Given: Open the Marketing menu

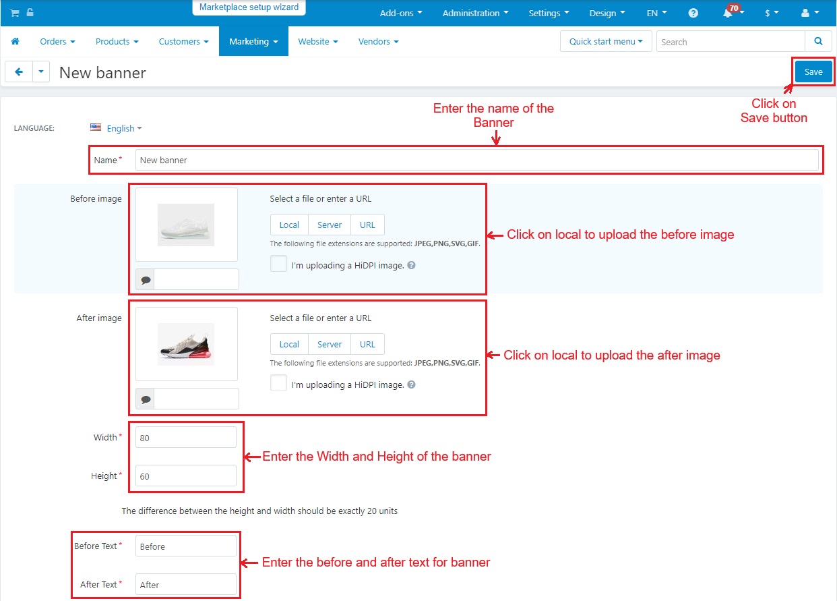Looking at the screenshot, I should pos(253,41).
